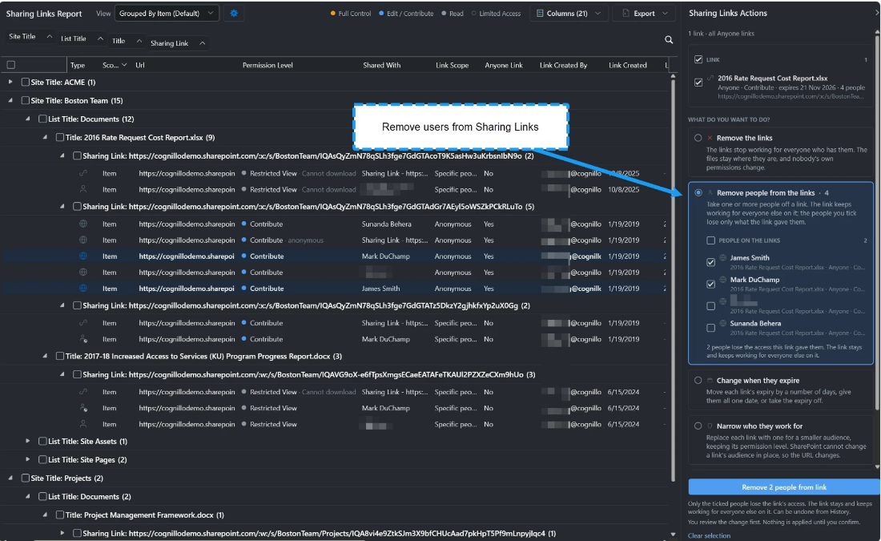Screen dimensions: 881x541
Task: Sort by Anyone Link column header
Action: [504, 65]
